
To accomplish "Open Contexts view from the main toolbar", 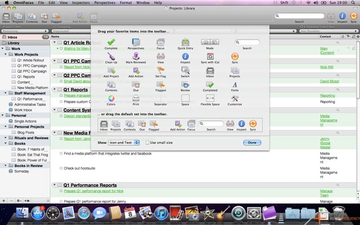I will click(x=31, y=17).
